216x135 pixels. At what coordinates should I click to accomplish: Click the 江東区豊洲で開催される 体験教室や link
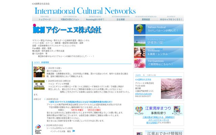click(159, 117)
